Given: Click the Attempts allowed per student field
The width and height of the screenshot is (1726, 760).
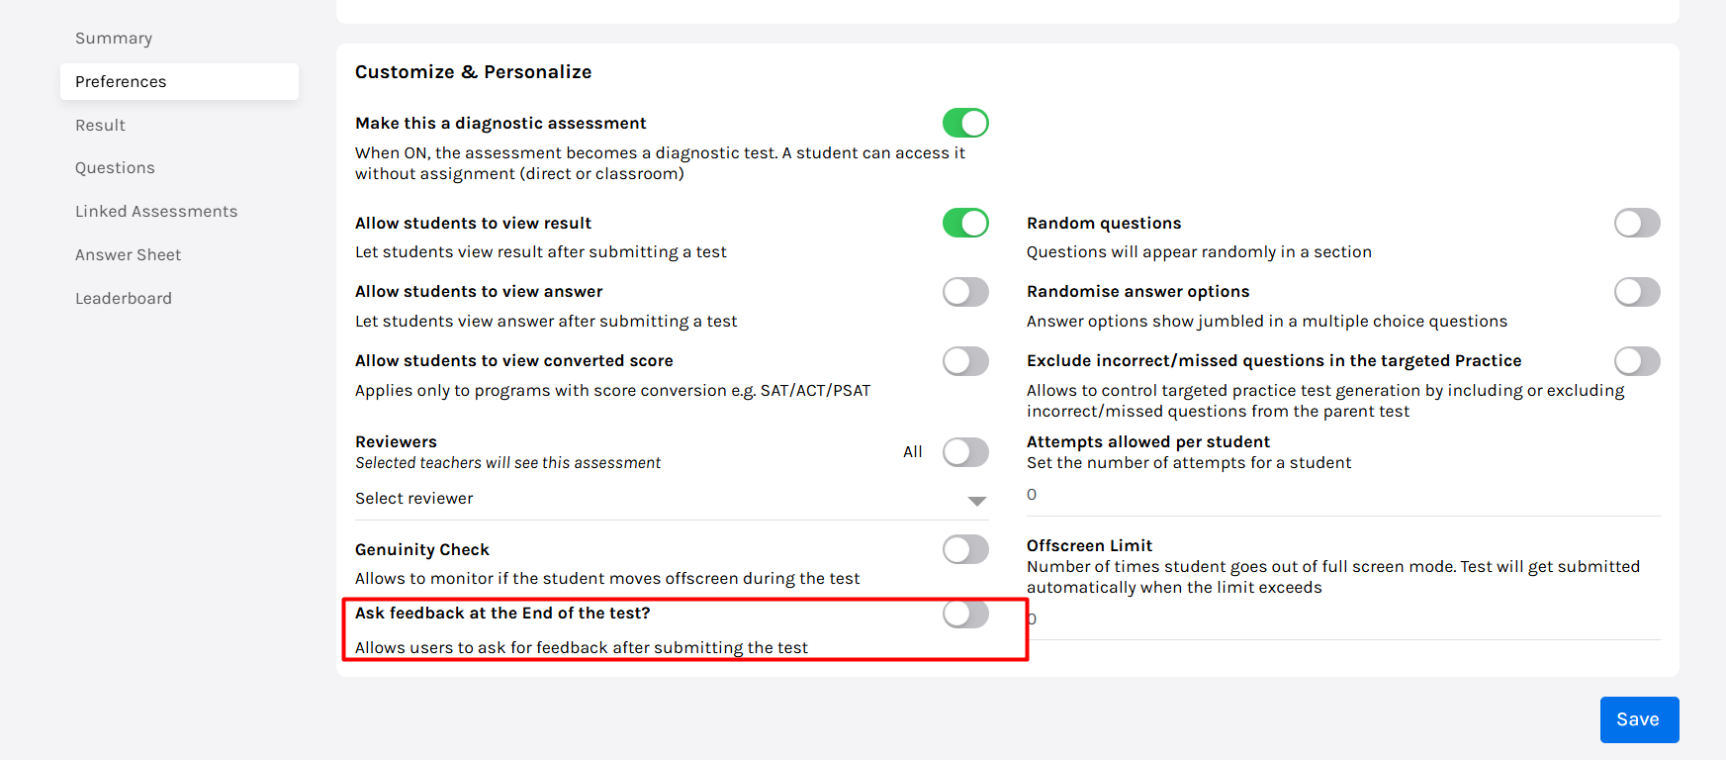Looking at the screenshot, I should 1342,495.
